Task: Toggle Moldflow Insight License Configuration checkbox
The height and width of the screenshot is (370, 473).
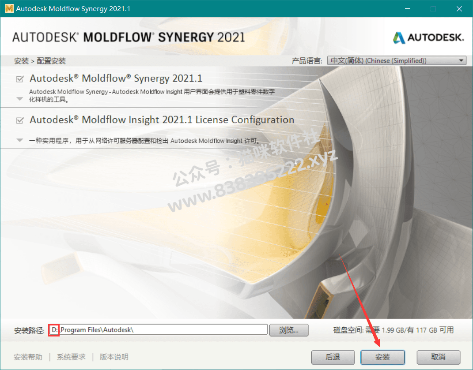Action: (20, 120)
